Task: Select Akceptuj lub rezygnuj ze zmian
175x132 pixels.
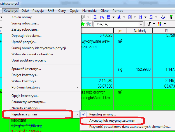Action: [112, 120]
